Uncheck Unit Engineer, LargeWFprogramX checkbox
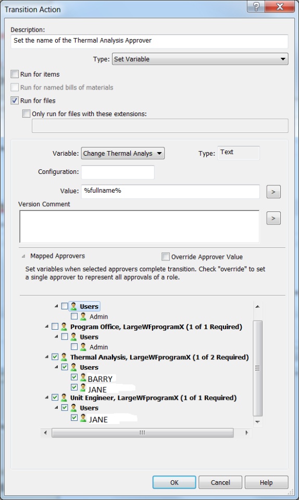The image size is (299, 500). point(55,397)
